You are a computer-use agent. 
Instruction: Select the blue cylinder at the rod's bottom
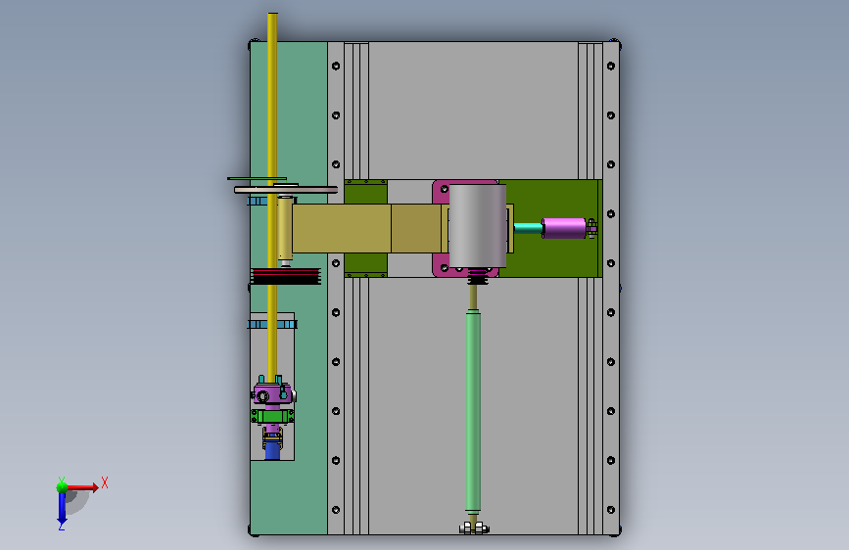click(x=272, y=451)
